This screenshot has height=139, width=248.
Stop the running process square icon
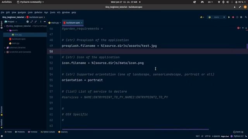coord(241,17)
